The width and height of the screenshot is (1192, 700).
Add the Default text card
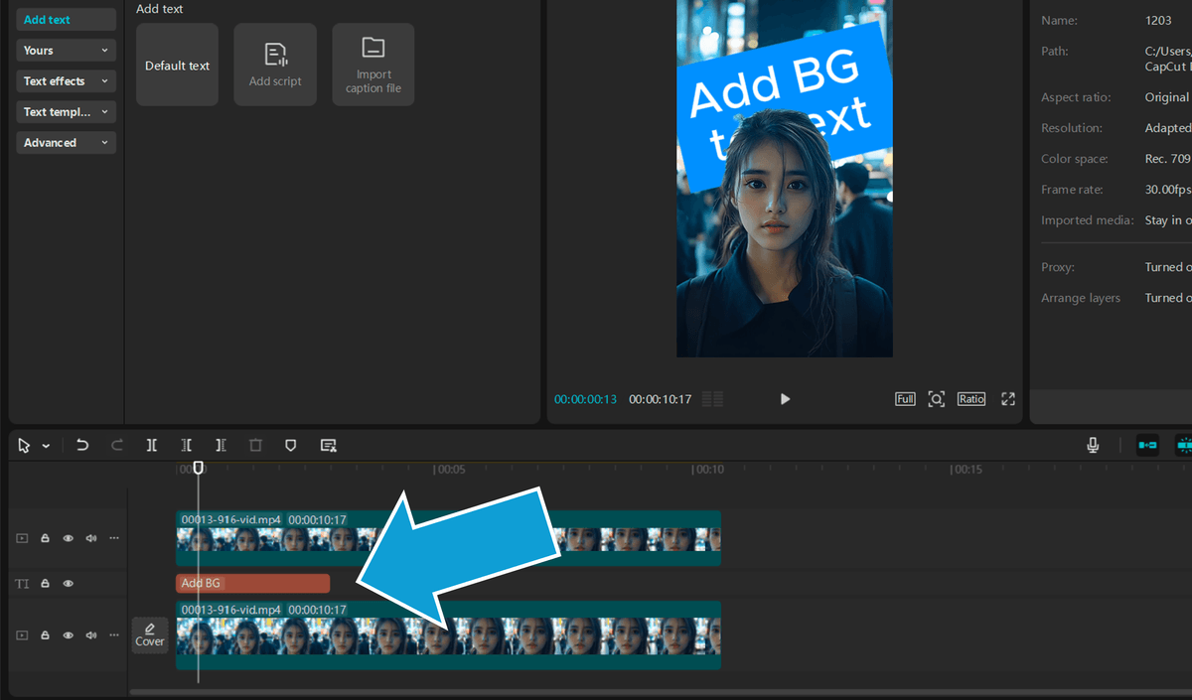[177, 66]
